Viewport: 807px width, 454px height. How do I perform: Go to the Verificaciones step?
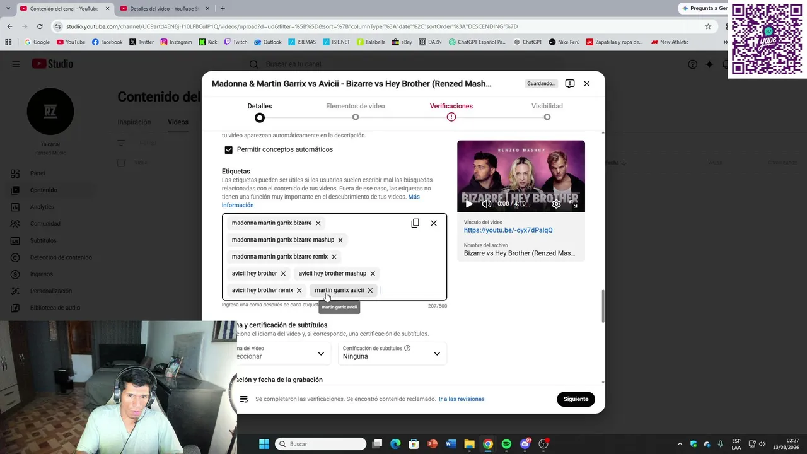pos(451,111)
